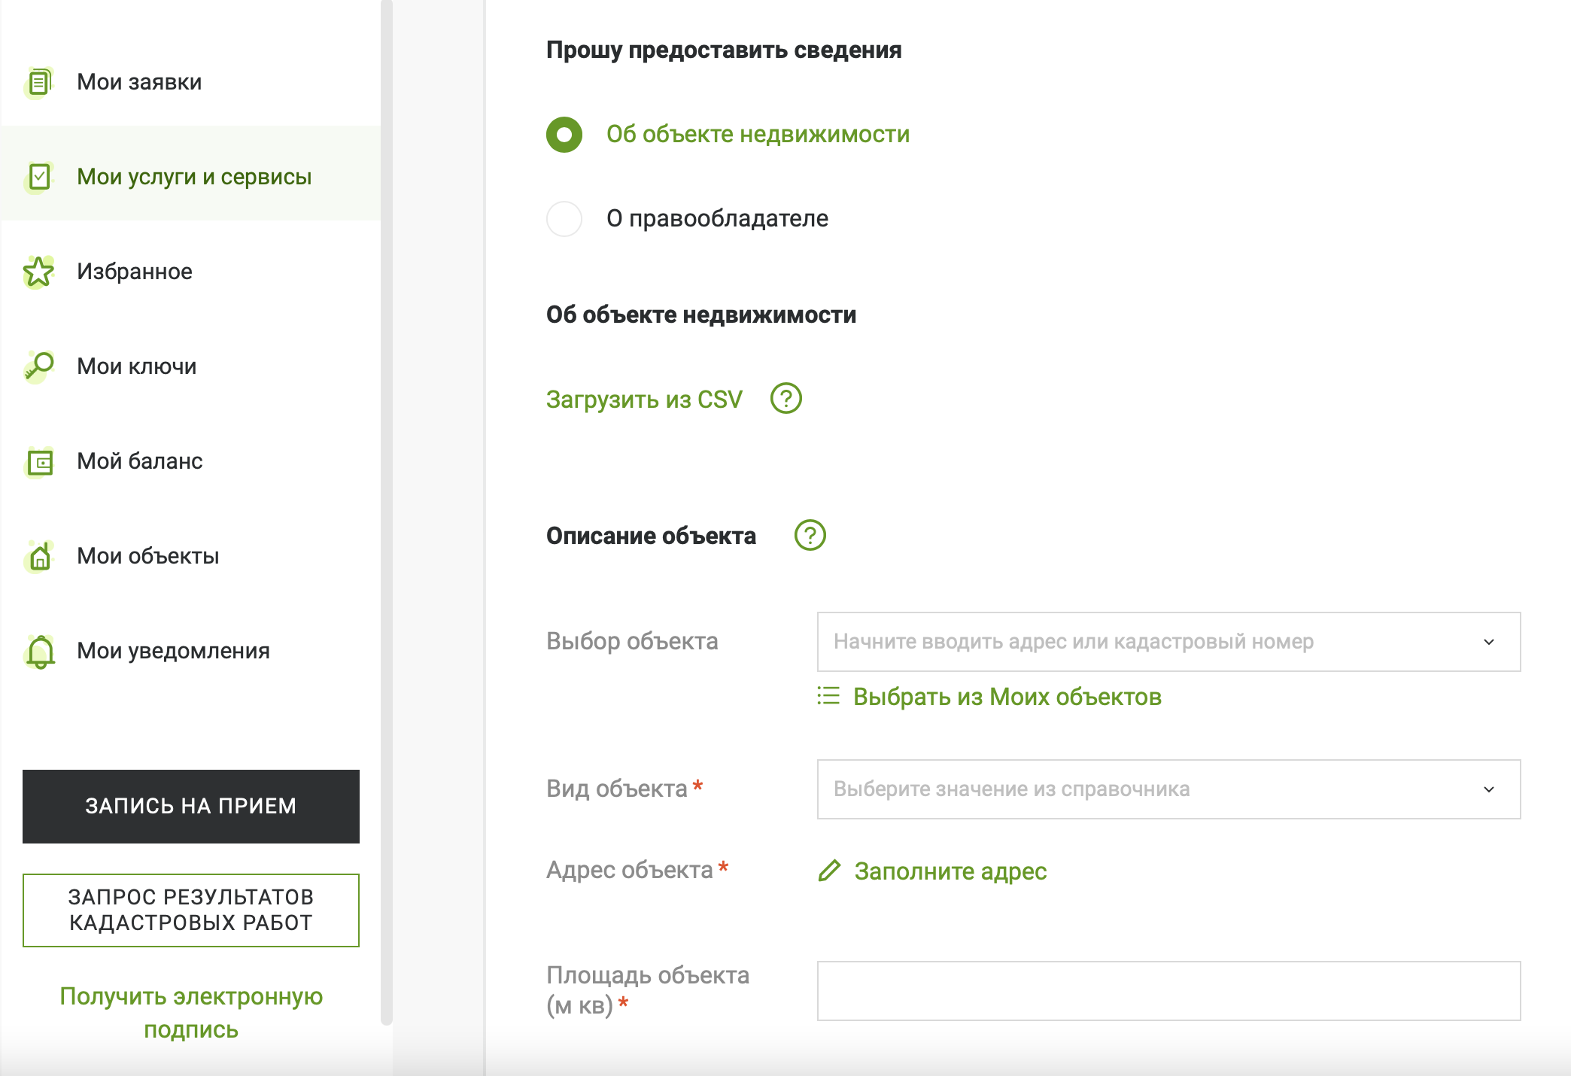Image resolution: width=1571 pixels, height=1076 pixels.
Task: Focus the Площадь объекта input field
Action: tap(1168, 991)
